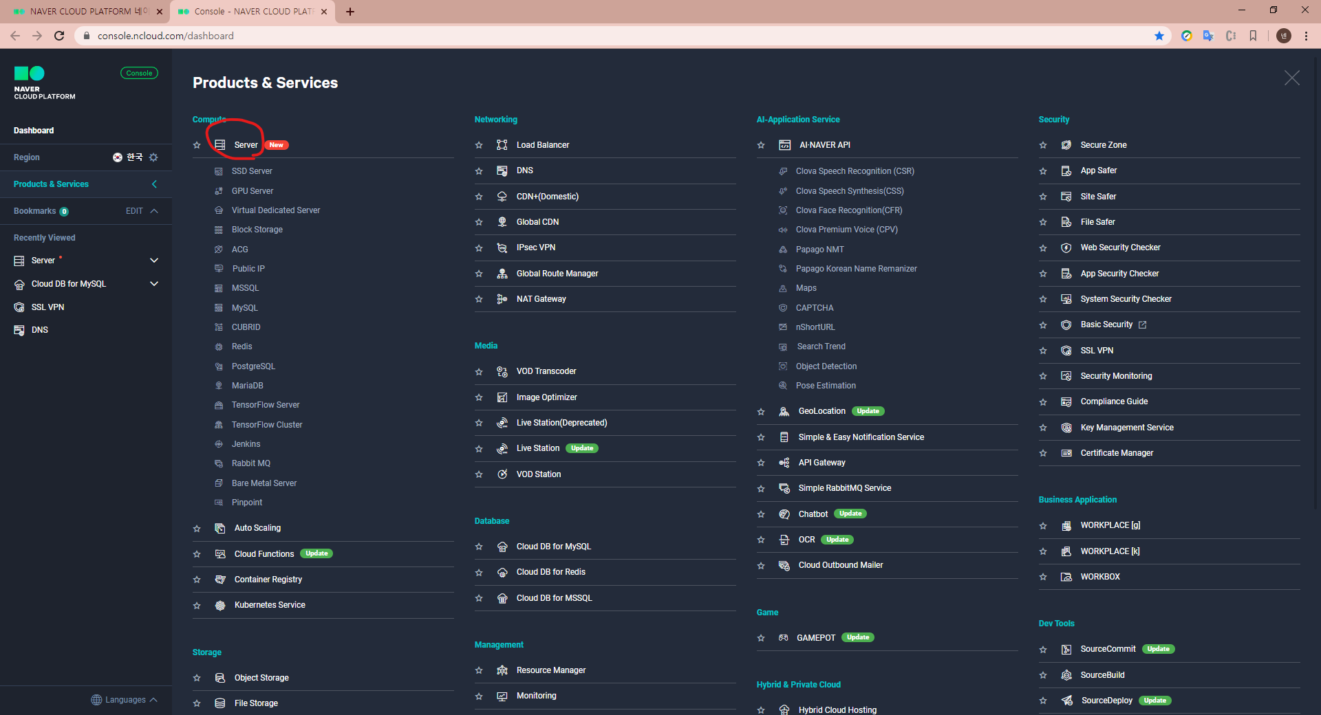This screenshot has width=1321, height=715.
Task: Click the TensorFlow Cluster submenu item
Action: (x=267, y=425)
